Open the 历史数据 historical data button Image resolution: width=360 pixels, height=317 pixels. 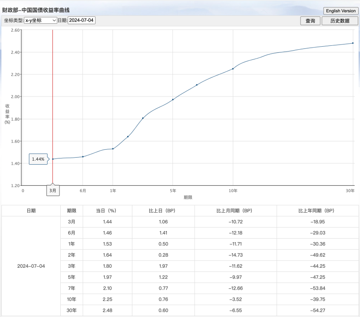tap(340, 21)
